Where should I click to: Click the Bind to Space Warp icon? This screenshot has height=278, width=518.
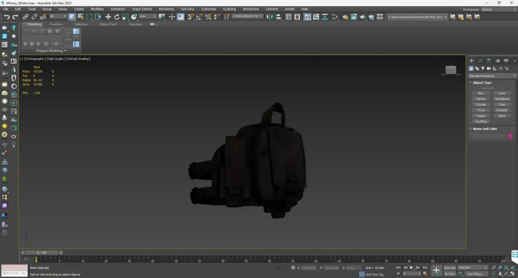click(43, 17)
